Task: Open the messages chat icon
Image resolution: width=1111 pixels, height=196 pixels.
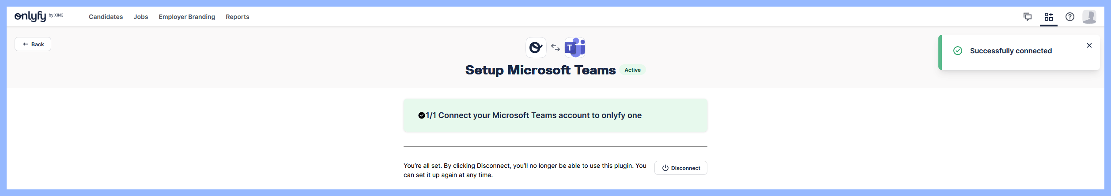Action: click(1027, 17)
